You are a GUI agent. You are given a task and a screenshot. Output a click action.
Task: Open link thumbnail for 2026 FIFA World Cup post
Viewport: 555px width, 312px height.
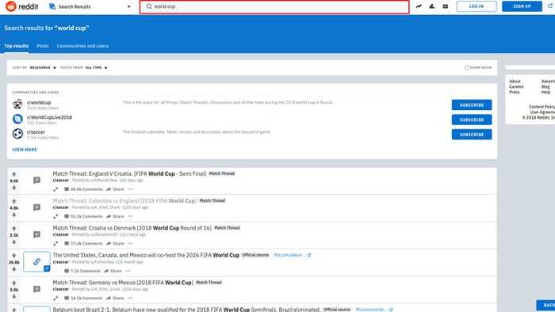click(x=36, y=262)
